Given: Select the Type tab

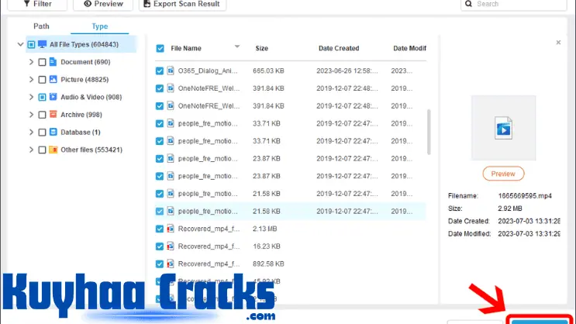Looking at the screenshot, I should coord(100,26).
